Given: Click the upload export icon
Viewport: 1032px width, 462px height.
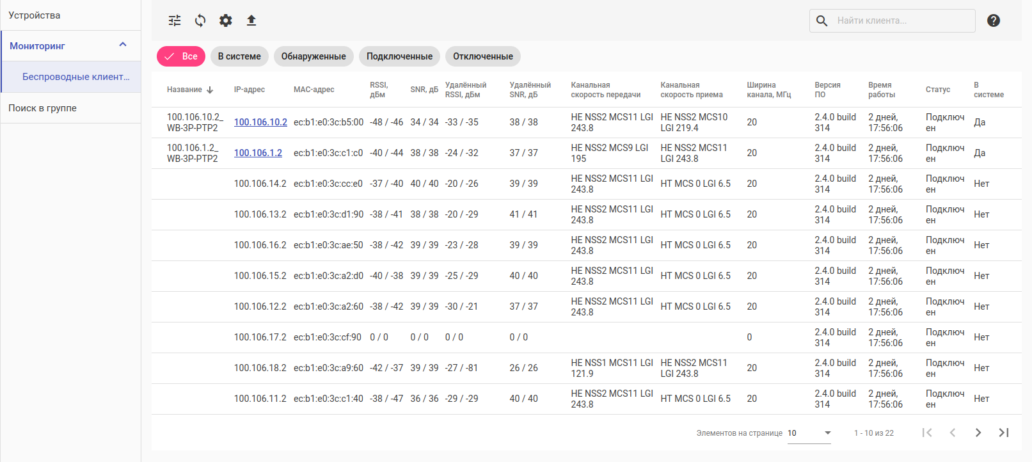Looking at the screenshot, I should click(x=251, y=20).
